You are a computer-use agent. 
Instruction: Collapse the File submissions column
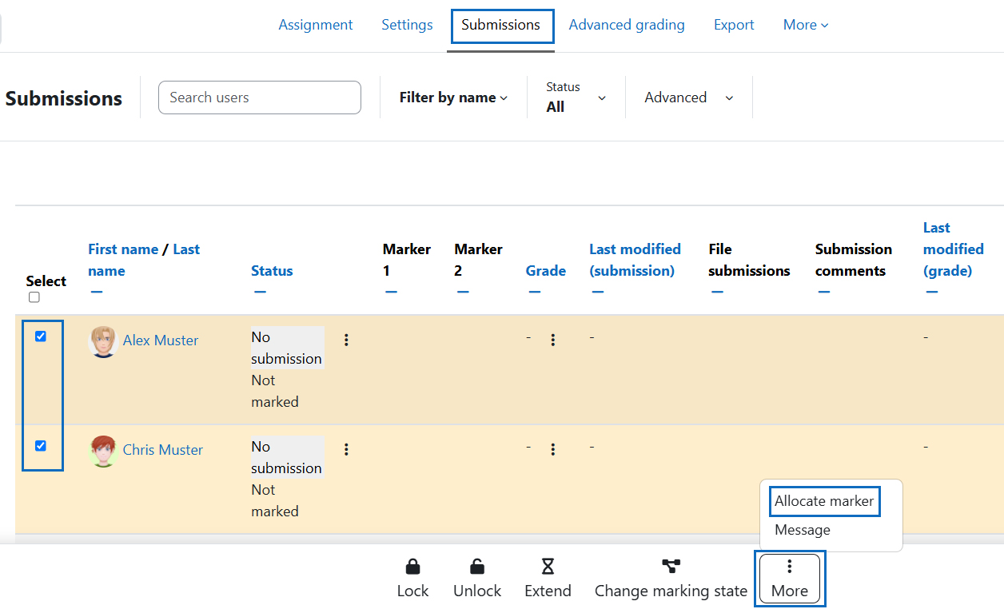[x=717, y=292]
